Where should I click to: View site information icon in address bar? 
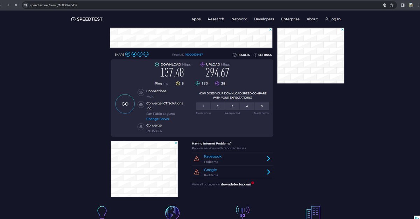26,5
